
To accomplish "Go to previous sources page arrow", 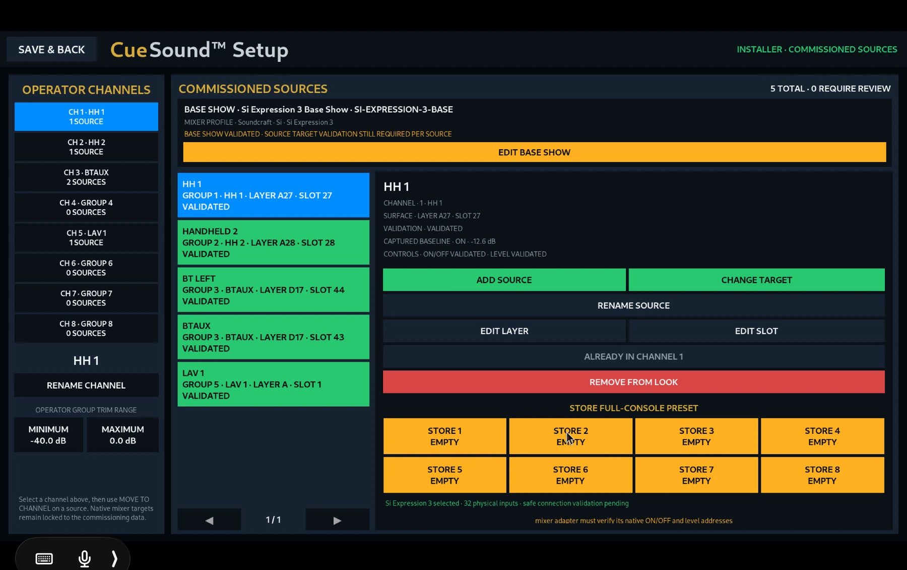I will (209, 520).
